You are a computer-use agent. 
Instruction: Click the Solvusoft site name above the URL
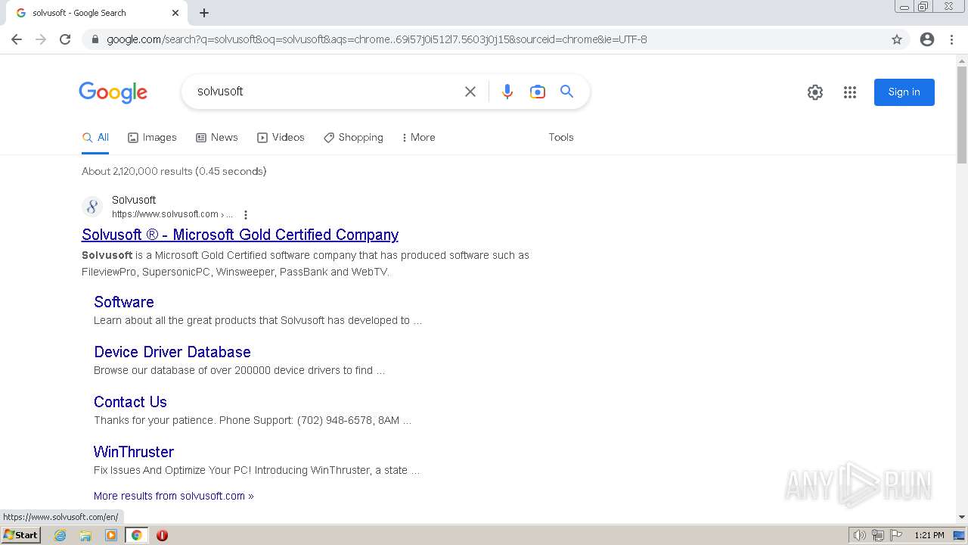coord(134,200)
